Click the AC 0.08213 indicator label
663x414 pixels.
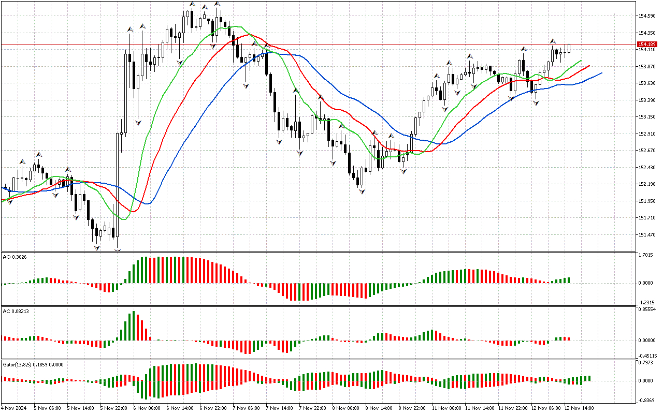pos(16,310)
